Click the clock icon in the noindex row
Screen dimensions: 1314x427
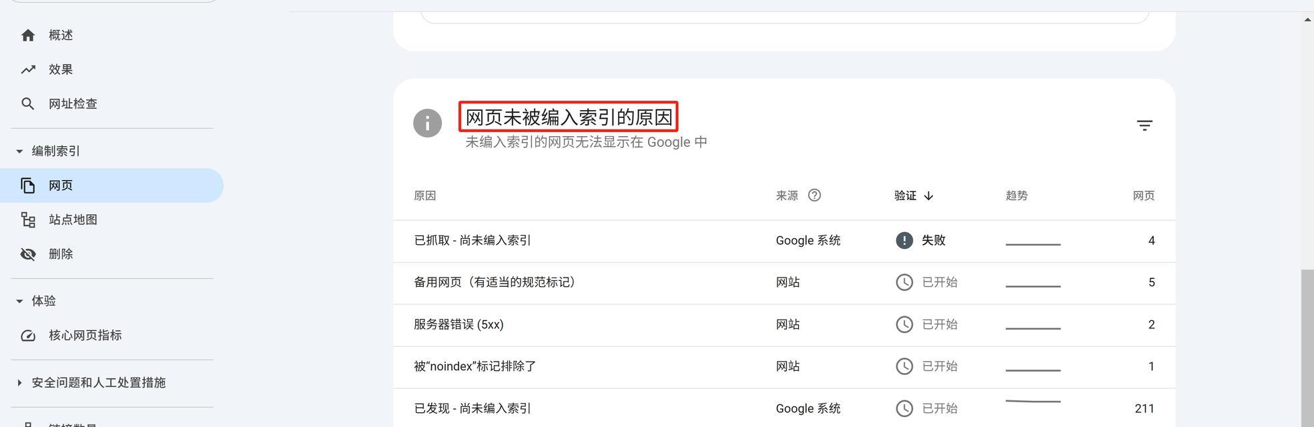click(904, 366)
